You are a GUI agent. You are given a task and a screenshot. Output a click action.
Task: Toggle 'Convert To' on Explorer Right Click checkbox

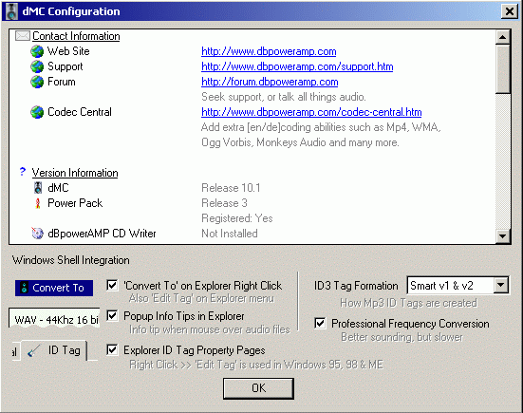pyautogui.click(x=112, y=285)
